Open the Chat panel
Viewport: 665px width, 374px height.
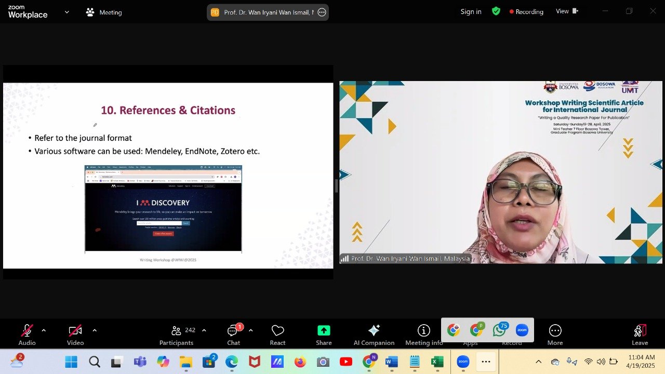234,335
